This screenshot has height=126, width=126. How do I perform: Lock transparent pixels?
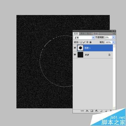pyautogui.click(x=81, y=42)
